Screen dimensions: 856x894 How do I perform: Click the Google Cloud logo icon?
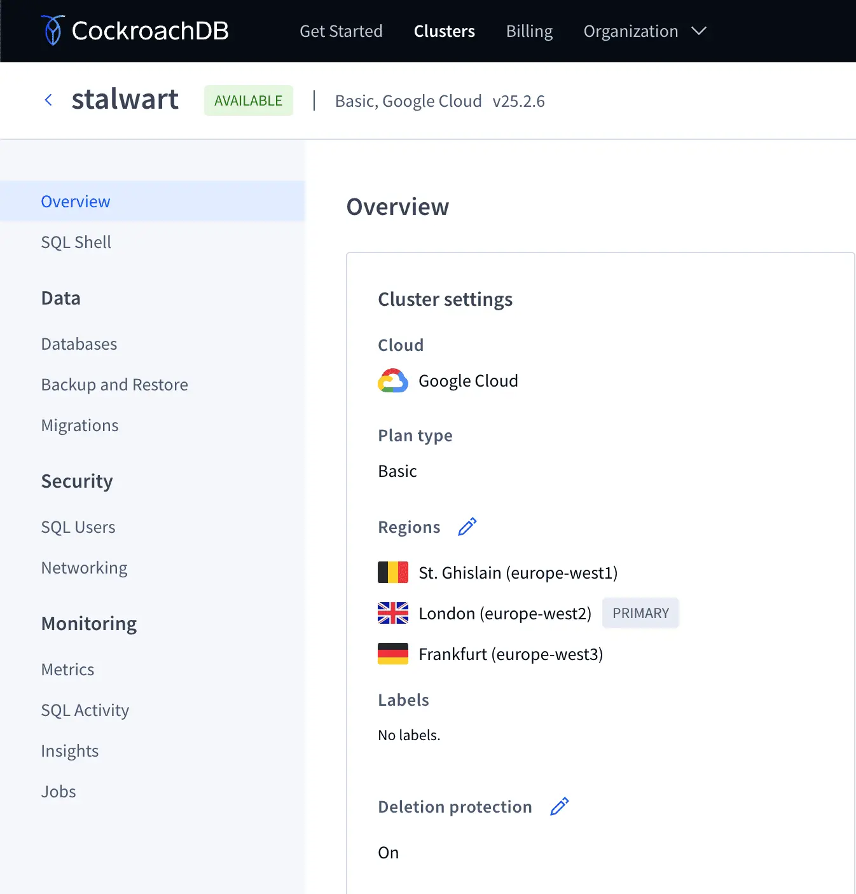click(393, 381)
